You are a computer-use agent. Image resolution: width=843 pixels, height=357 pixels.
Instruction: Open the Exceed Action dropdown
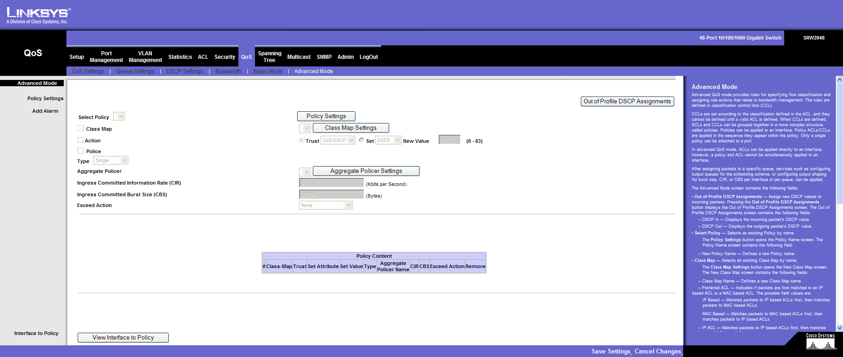pyautogui.click(x=326, y=205)
